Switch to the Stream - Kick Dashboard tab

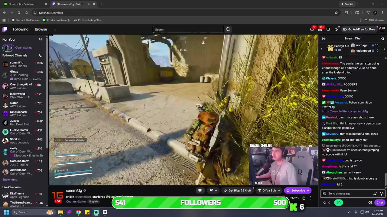25,4
